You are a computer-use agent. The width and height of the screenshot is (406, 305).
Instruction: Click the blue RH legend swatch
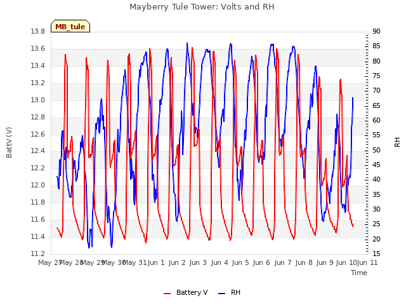222,294
